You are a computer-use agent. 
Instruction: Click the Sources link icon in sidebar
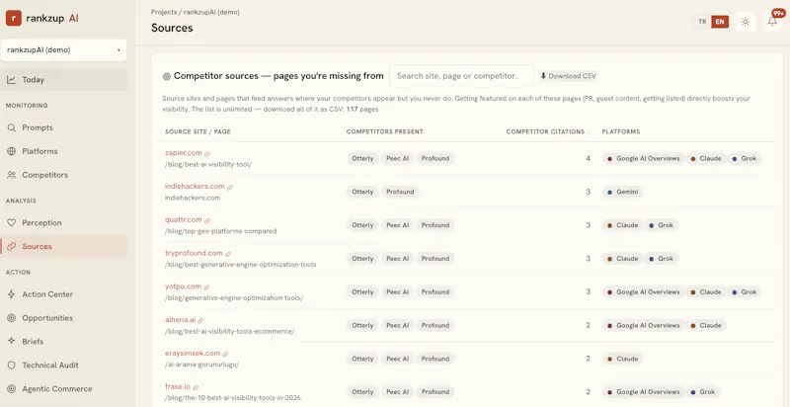[x=12, y=246]
